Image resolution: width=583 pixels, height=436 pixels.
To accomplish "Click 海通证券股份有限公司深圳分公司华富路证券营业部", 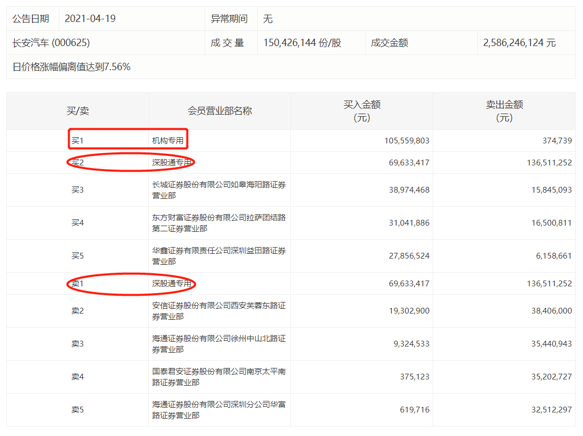I will 218,410.
